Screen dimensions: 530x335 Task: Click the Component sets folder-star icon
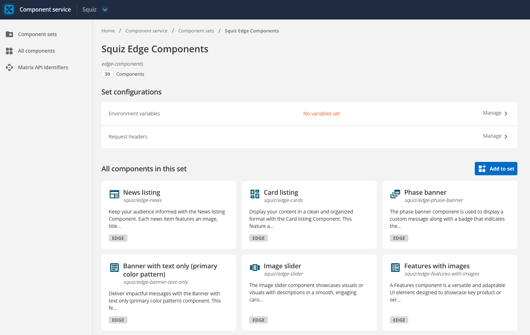pyautogui.click(x=9, y=34)
